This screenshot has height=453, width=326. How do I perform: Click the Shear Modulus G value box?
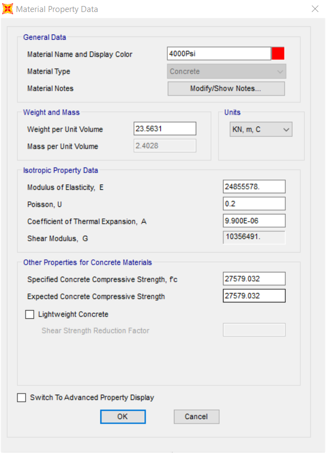click(254, 237)
